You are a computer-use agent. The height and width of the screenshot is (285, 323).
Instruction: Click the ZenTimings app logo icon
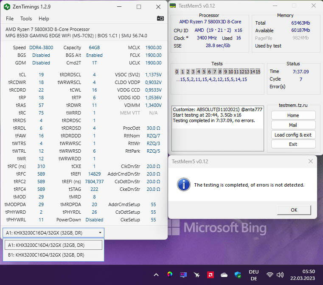click(7, 7)
